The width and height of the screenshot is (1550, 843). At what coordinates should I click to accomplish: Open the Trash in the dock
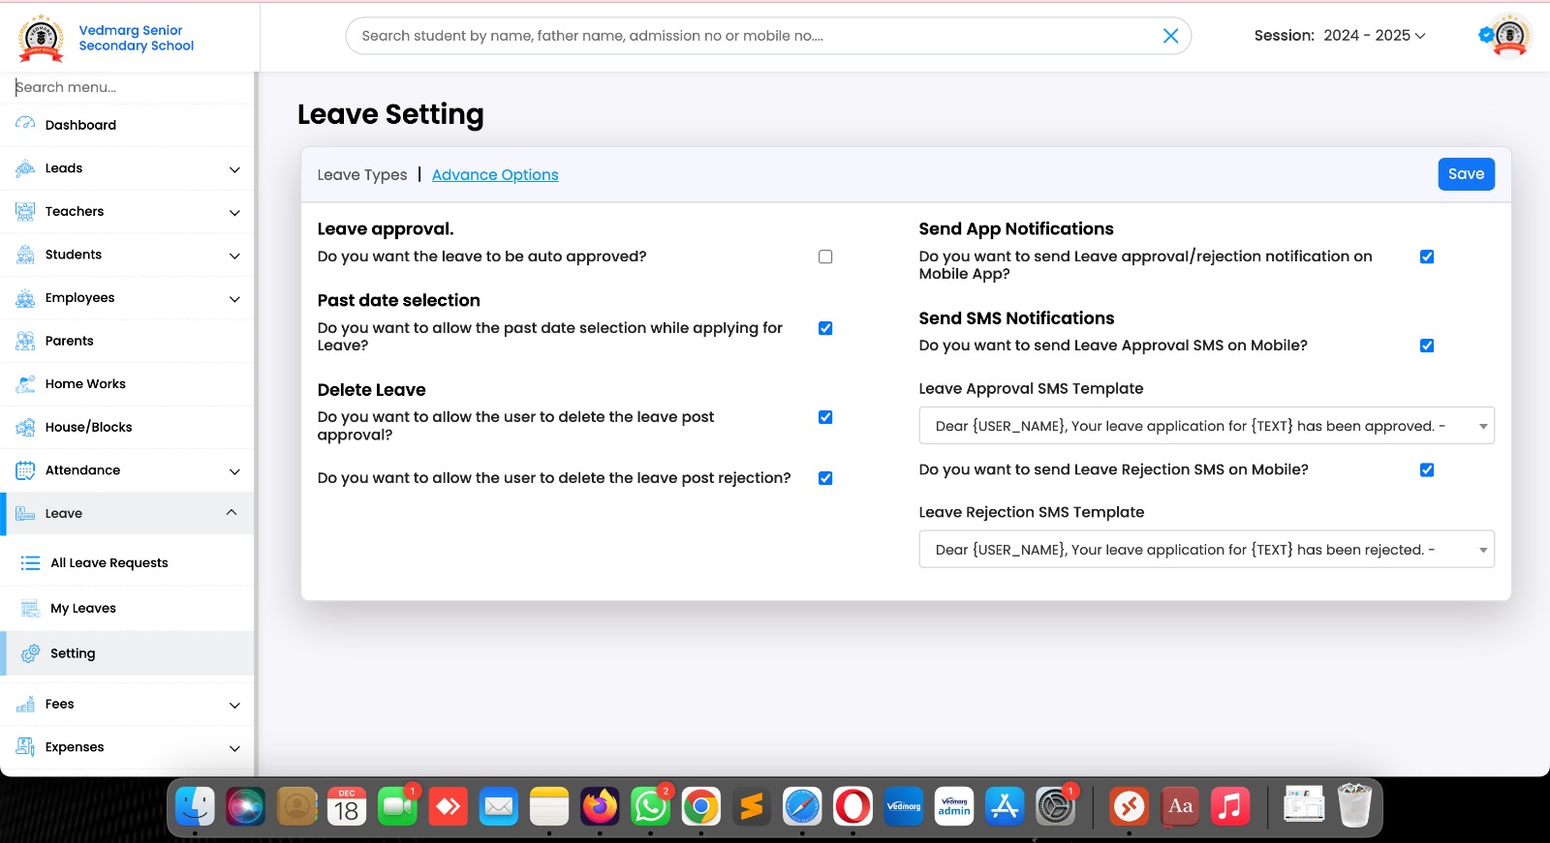click(x=1354, y=805)
